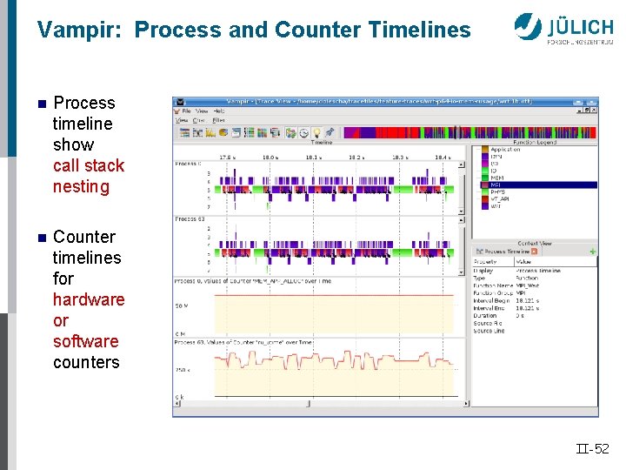Open the second-row View menu
The height and width of the screenshot is (470, 626).
pos(181,120)
